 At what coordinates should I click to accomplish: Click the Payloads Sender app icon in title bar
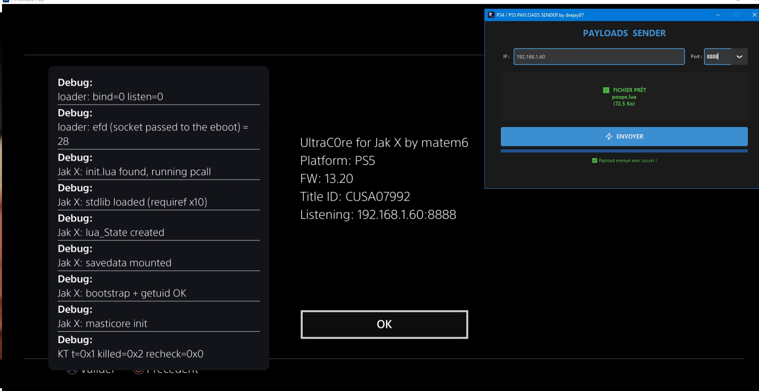491,15
